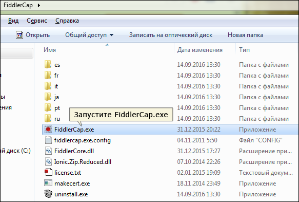The height and width of the screenshot is (202, 299).
Task: Click the type Файл "CONFIG"
Action: pyautogui.click(x=261, y=140)
